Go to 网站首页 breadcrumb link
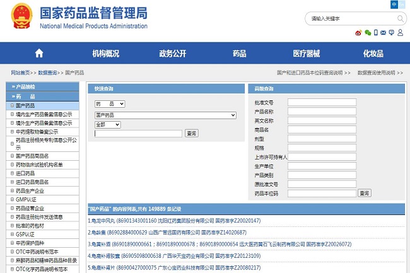This screenshot has width=410, height=273. point(20,73)
